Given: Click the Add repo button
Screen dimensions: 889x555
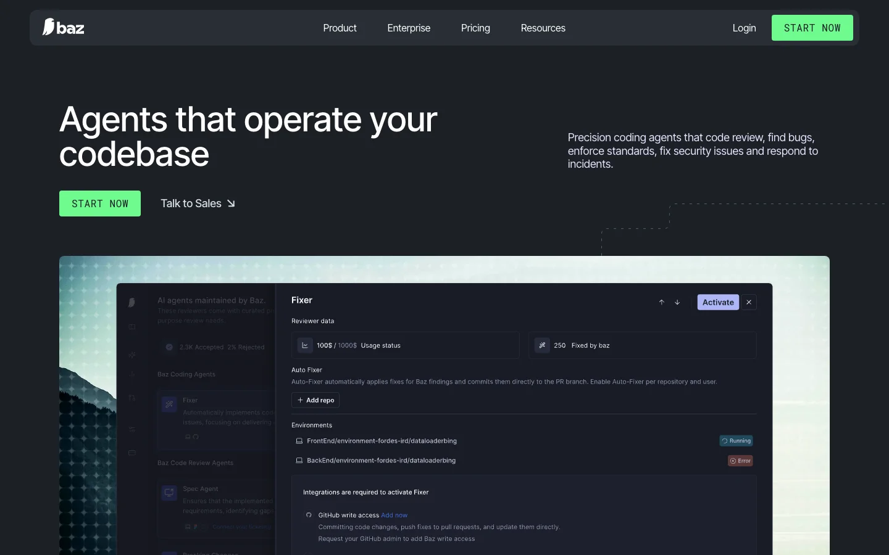Looking at the screenshot, I should pos(315,400).
